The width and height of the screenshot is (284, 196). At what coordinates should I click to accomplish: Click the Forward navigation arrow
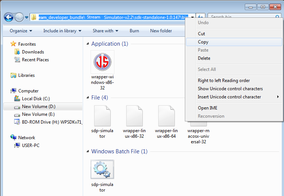[19, 17]
